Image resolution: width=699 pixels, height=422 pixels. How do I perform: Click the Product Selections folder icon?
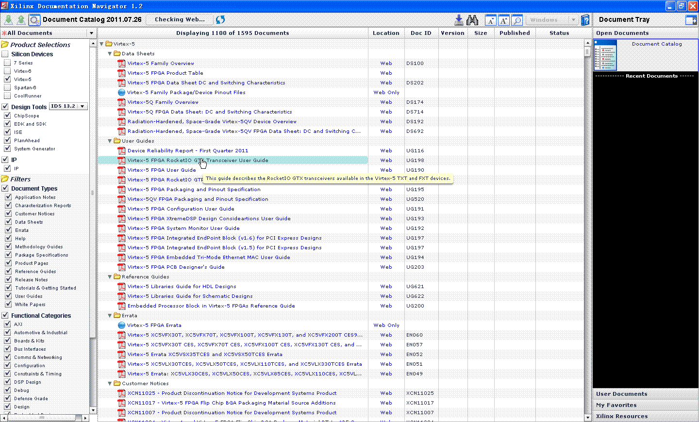[x=5, y=45]
